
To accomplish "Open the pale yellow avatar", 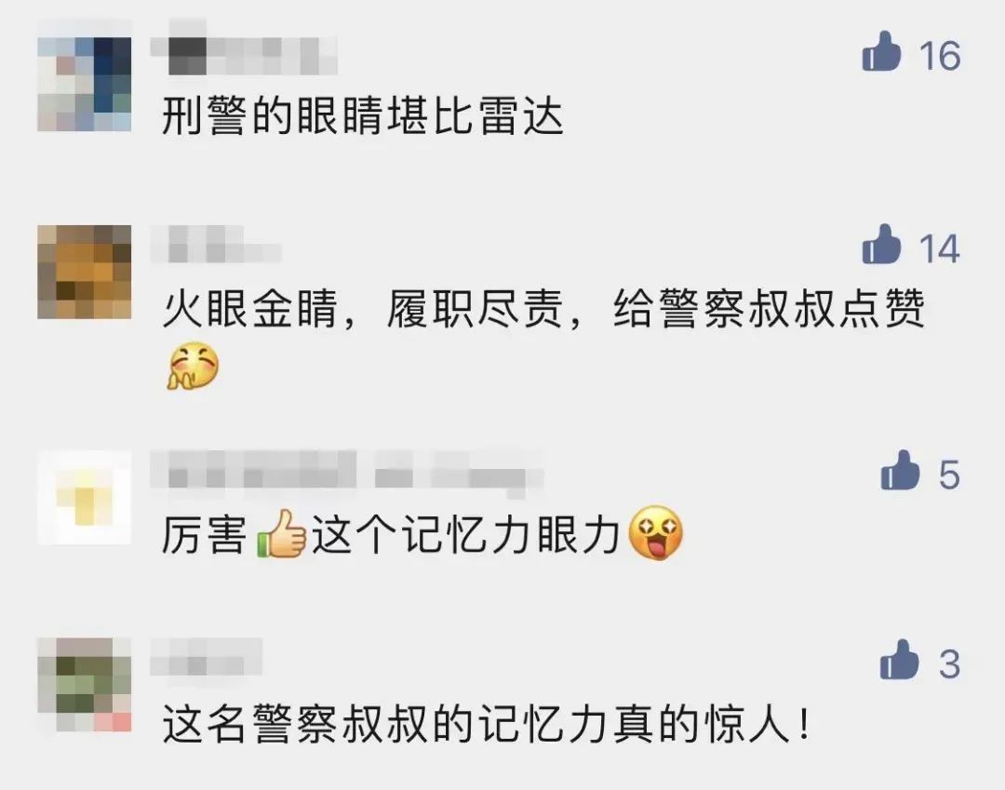I will [85, 498].
